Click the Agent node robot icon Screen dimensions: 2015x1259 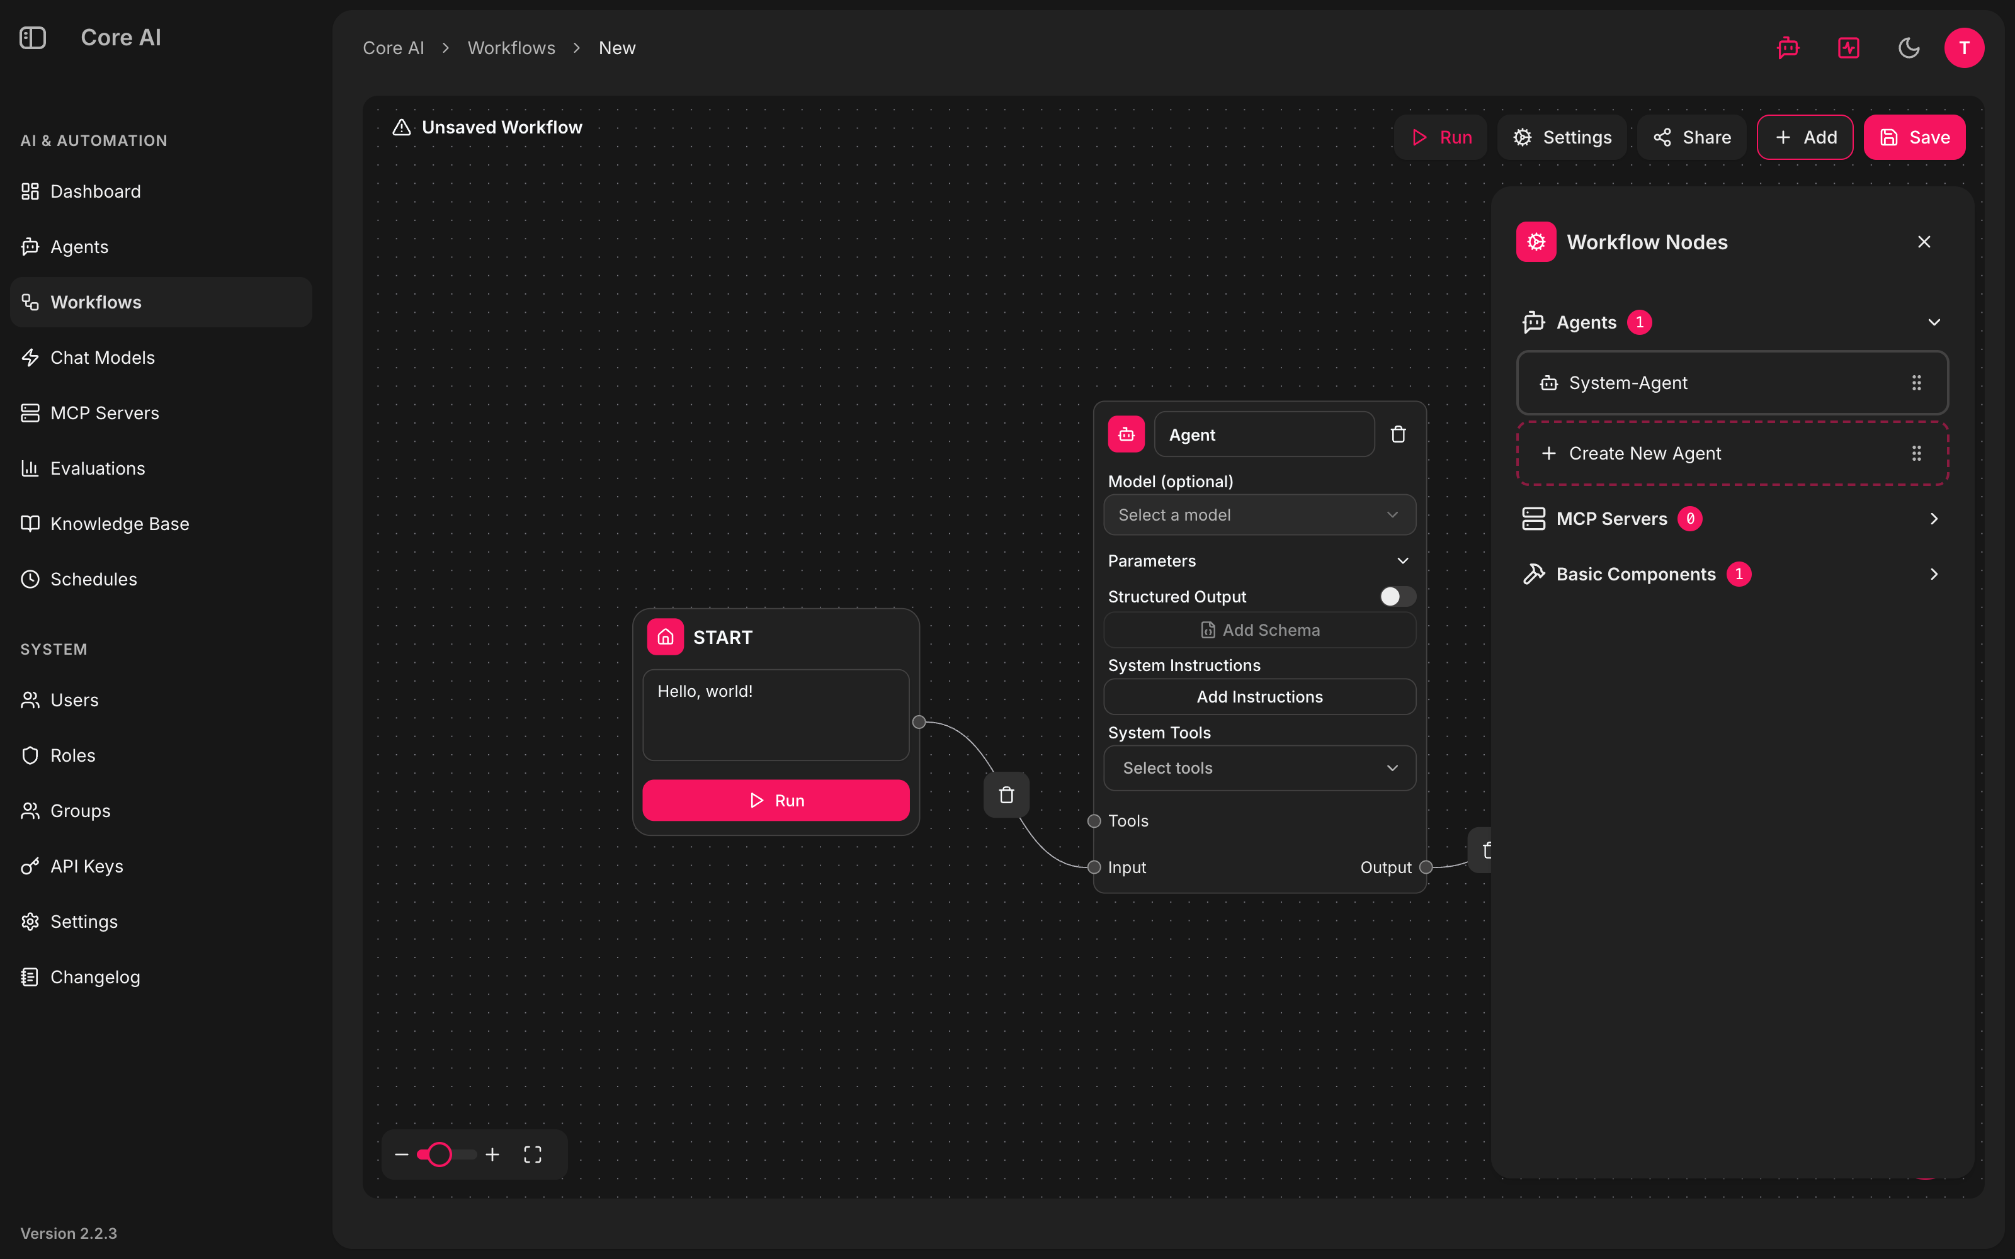[1127, 434]
